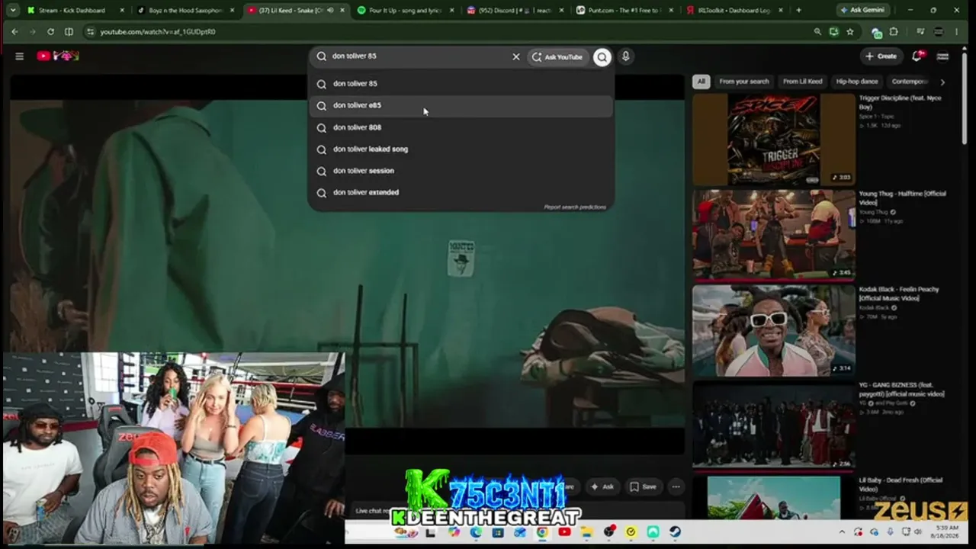
Task: Switch to Punt.com browser tab
Action: (x=625, y=11)
